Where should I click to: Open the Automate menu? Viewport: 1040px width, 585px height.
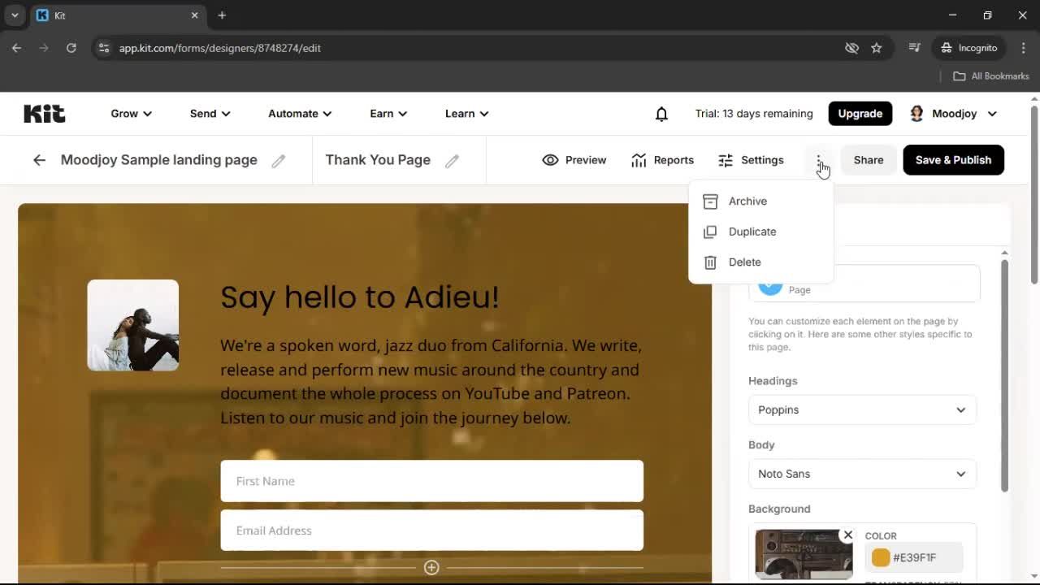(x=299, y=113)
